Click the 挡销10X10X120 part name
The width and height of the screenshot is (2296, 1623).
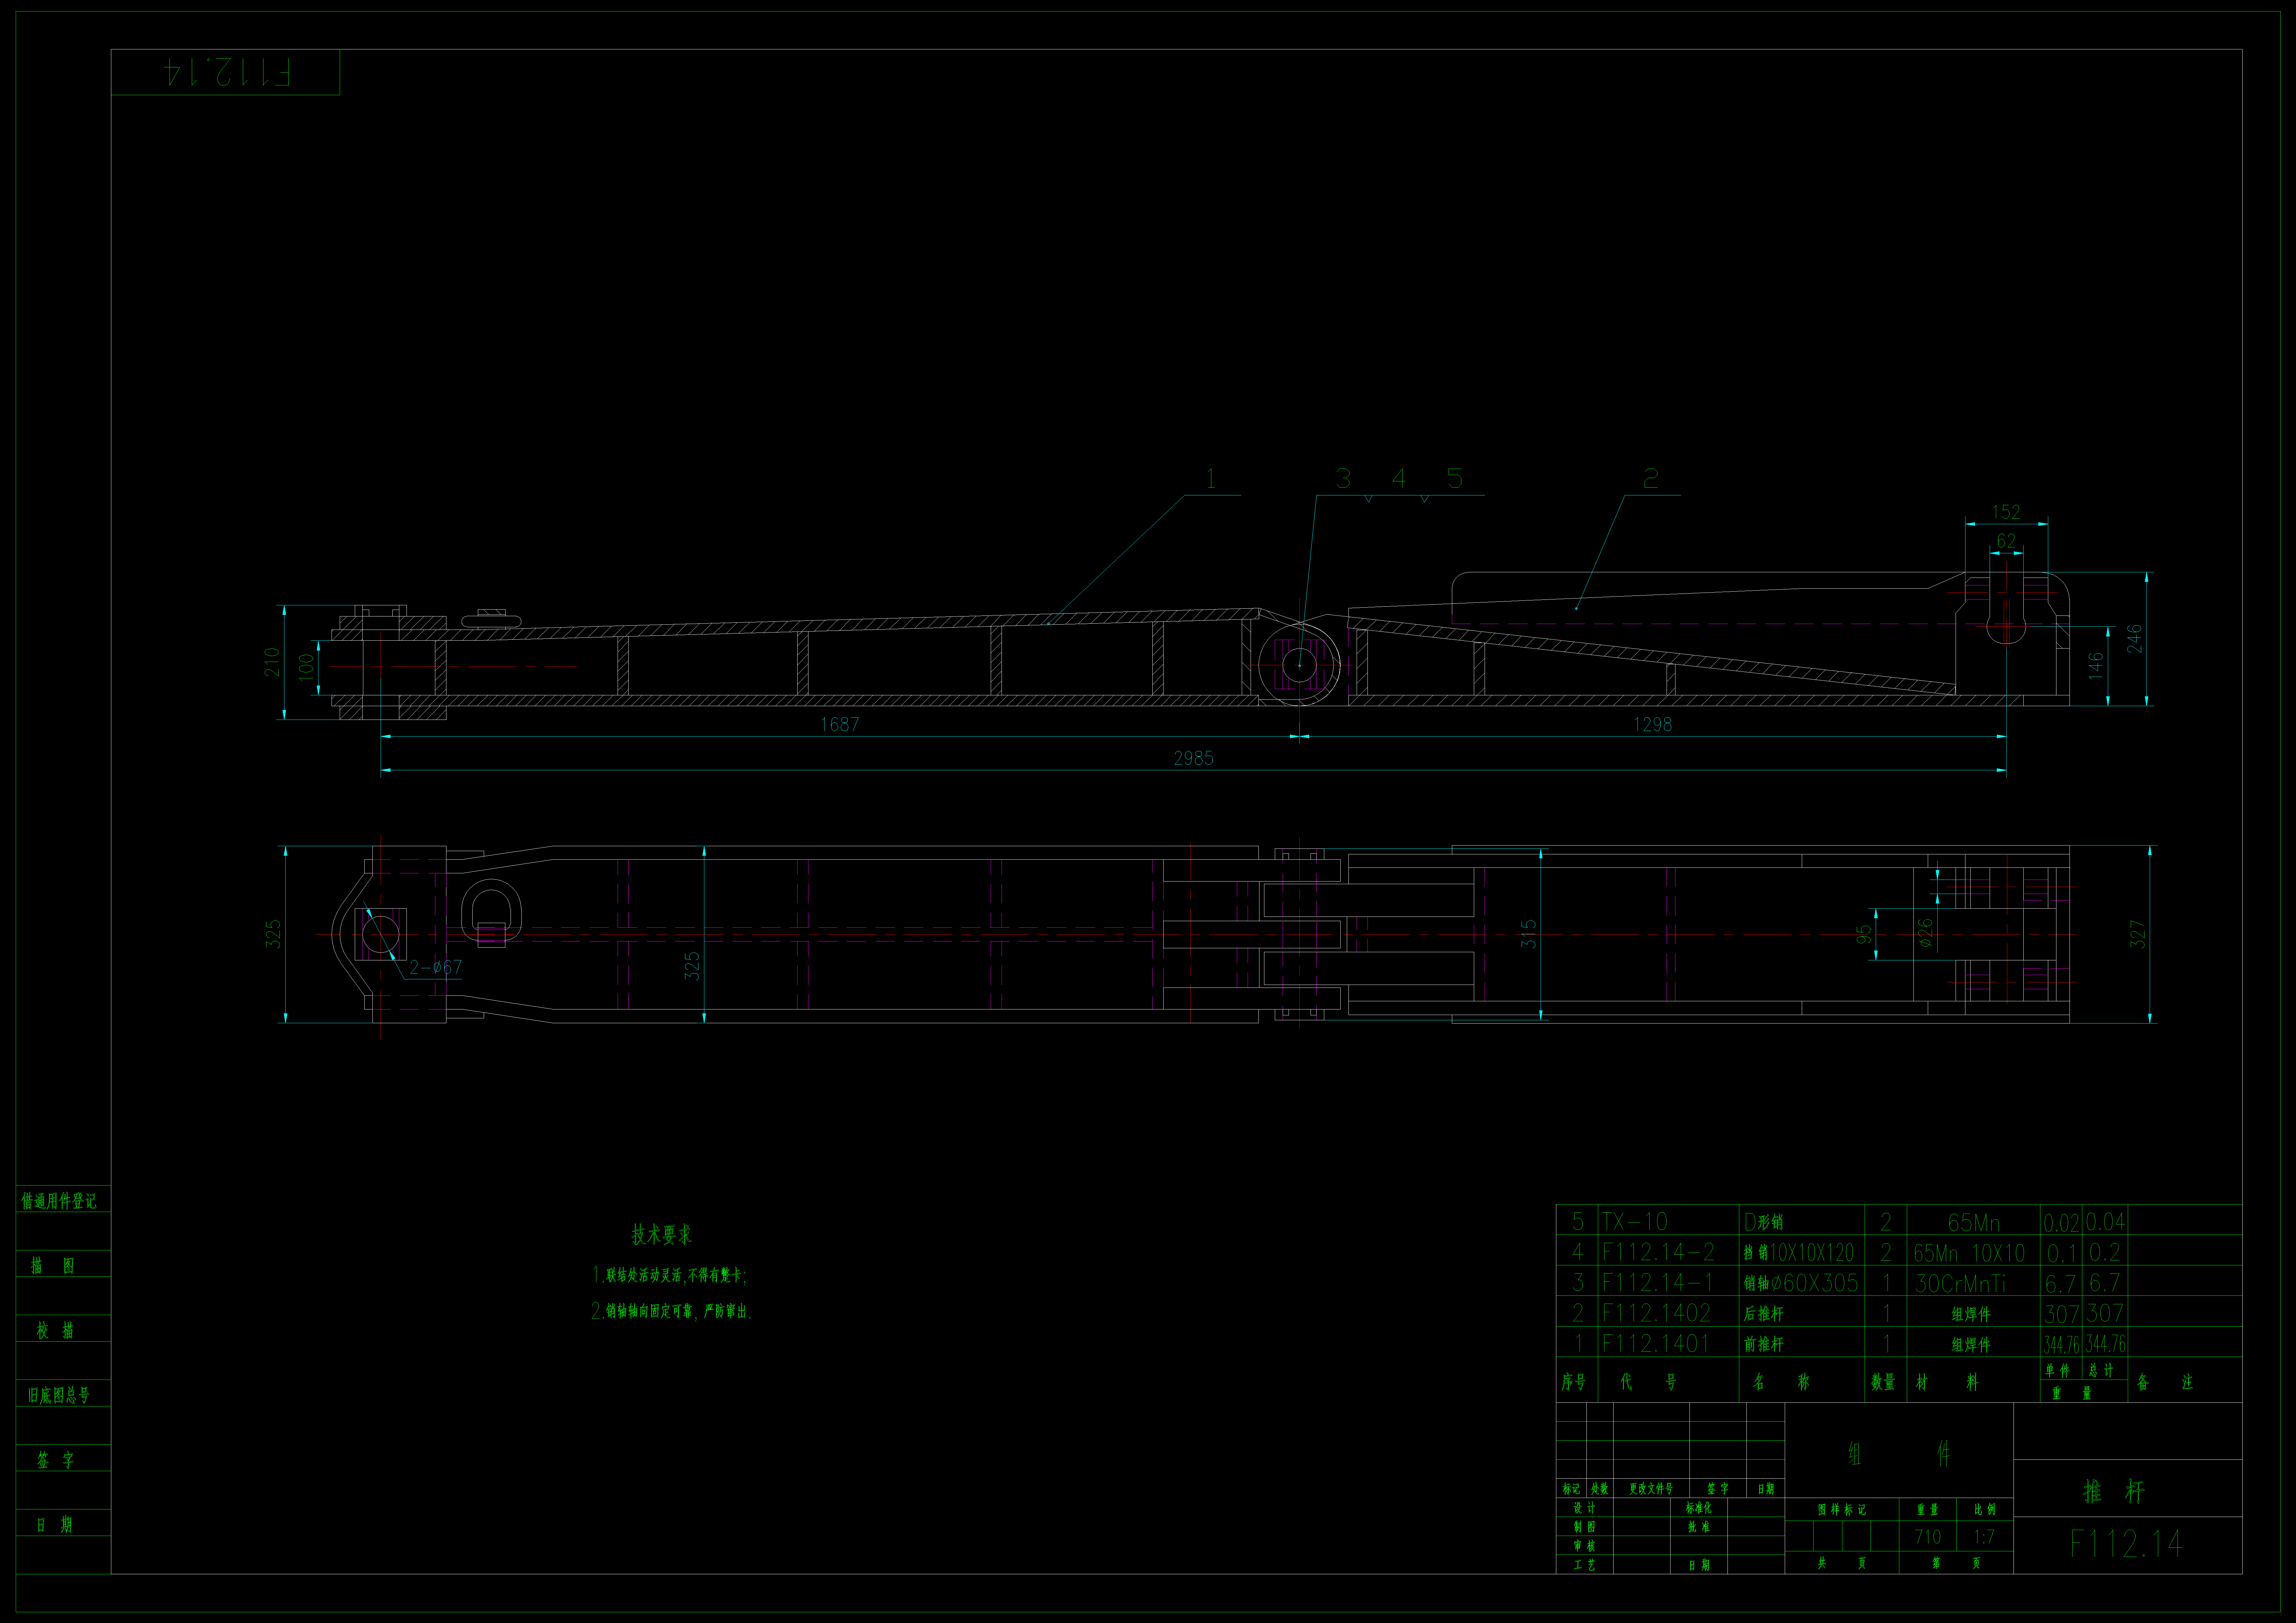(x=1799, y=1252)
